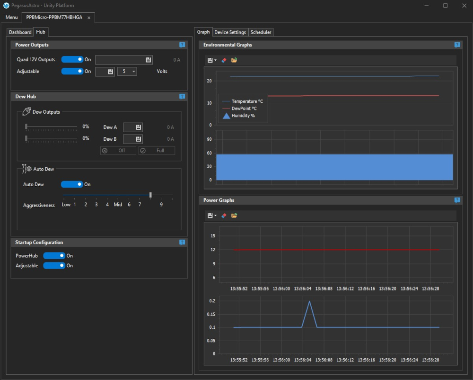Click the eraser icon in Environmental Graphs toolbar
Screen dimensions: 473x380
[x=224, y=60]
